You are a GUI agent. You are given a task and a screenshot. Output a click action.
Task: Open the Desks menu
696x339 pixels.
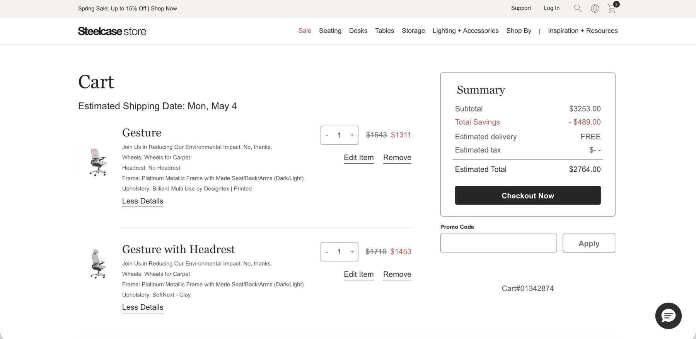(358, 31)
